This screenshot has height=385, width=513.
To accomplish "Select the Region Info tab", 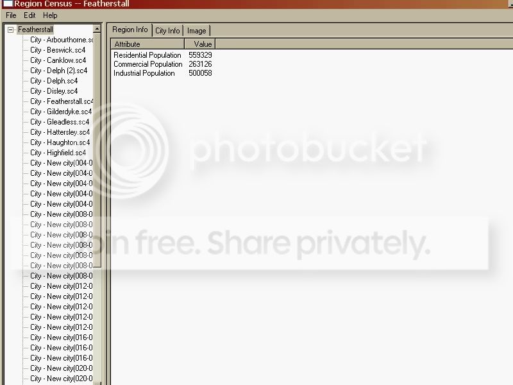I will click(x=130, y=30).
